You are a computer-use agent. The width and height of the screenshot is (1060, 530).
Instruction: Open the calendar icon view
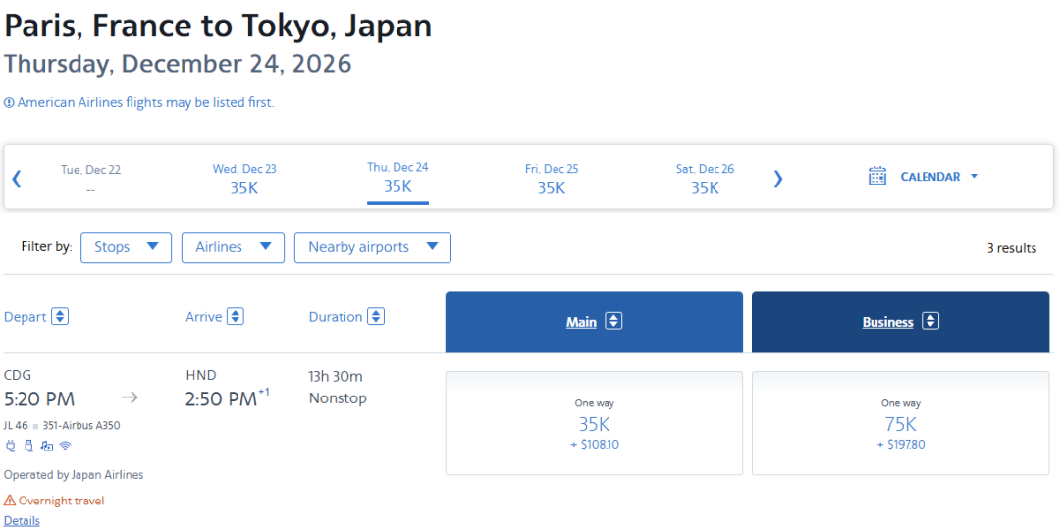pyautogui.click(x=876, y=176)
